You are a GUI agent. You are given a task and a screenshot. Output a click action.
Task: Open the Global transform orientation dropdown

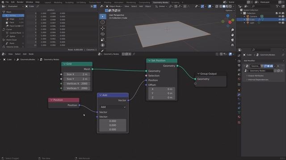161,6
